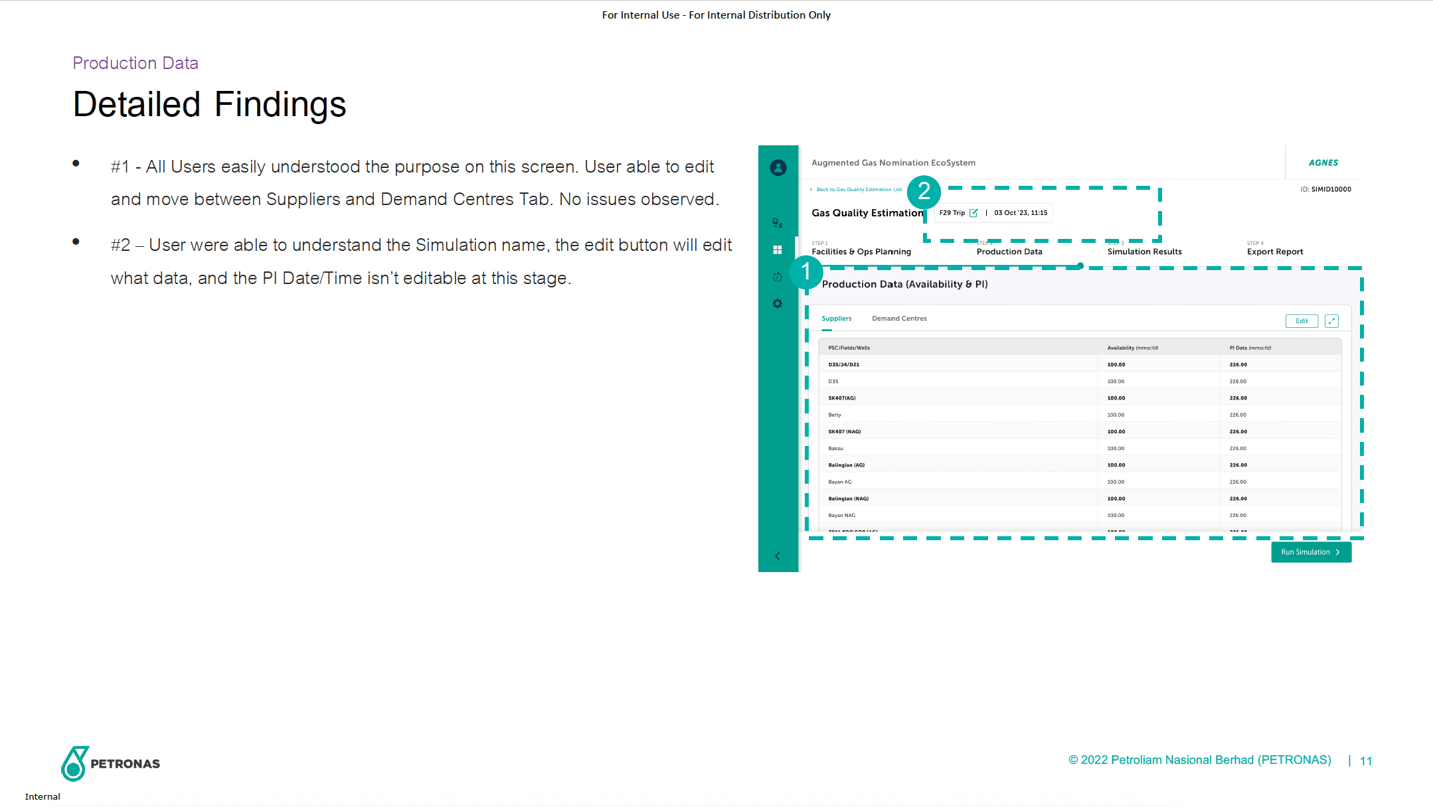Select Step 3 Simulation Results
Screen dimensions: 1433x807
[1144, 252]
